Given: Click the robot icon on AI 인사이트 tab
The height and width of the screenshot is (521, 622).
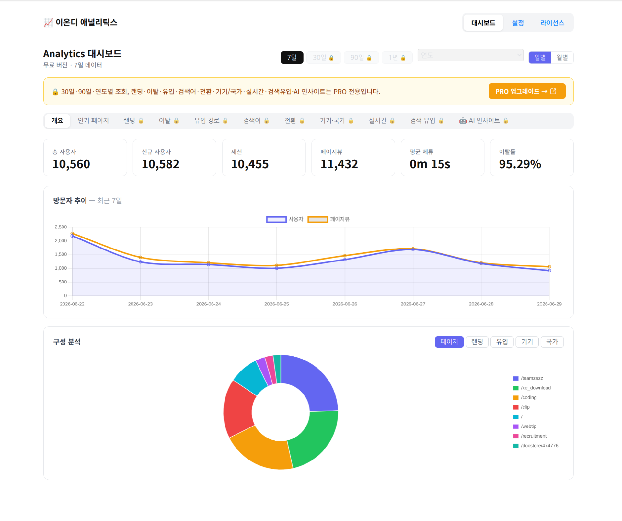Looking at the screenshot, I should point(463,121).
